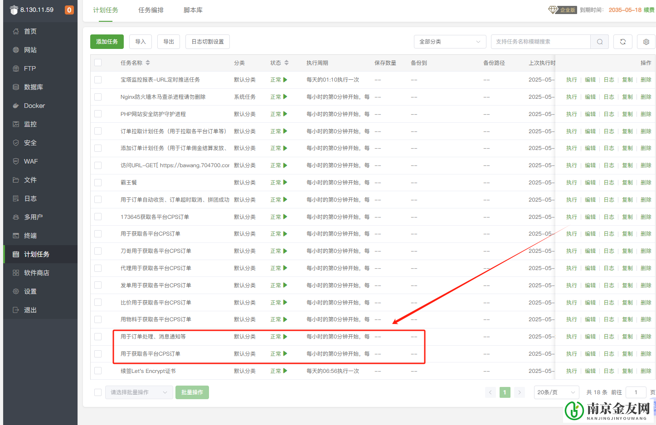Viewport: 656px width, 425px height.
Task: Click the 日志切割设置 button
Action: click(x=208, y=42)
